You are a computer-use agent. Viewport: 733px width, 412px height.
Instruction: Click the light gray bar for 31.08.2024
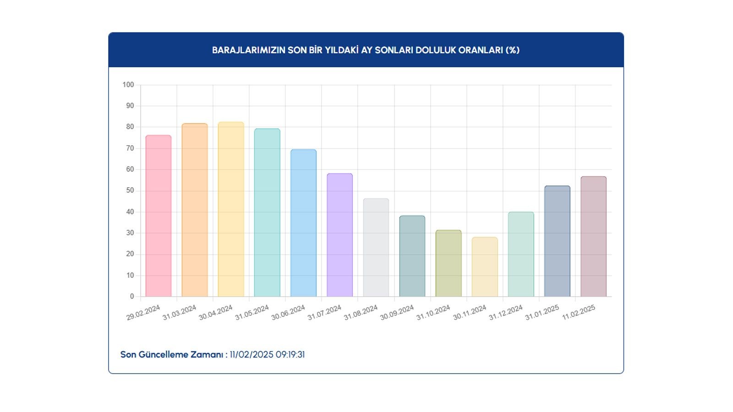click(x=376, y=247)
